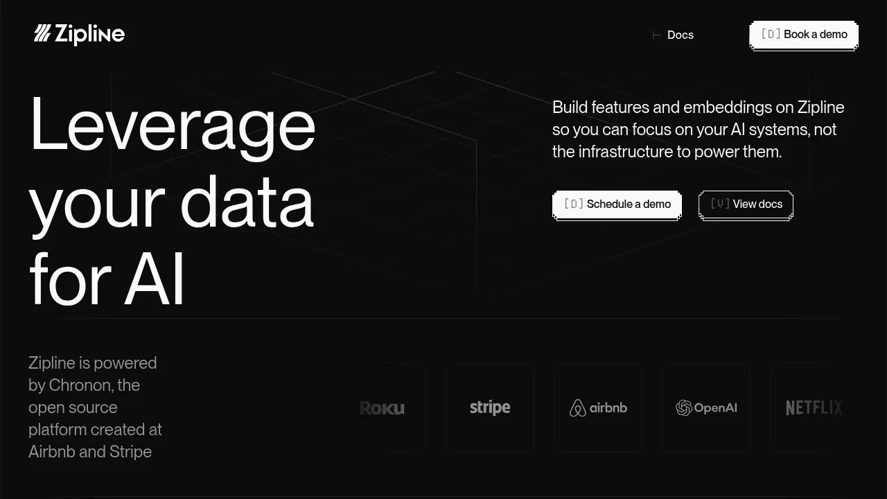
Task: Click the Stripe logo tile
Action: click(490, 408)
